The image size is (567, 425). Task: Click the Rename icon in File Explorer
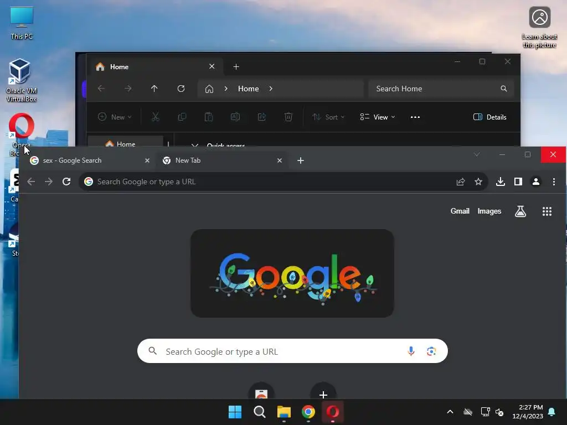(x=235, y=117)
